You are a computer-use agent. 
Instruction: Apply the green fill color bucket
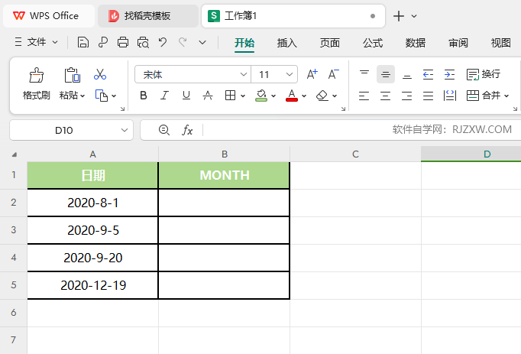click(261, 96)
